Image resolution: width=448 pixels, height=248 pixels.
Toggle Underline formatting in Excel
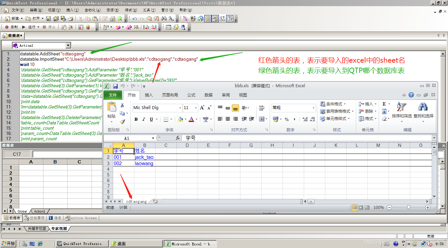151,119
